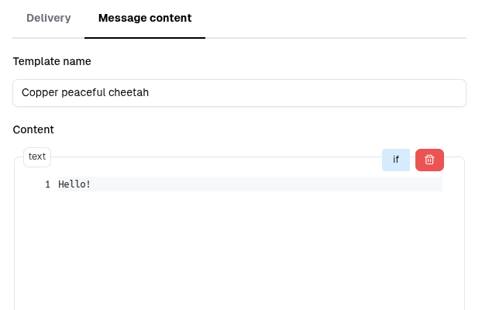Switch to the Delivery tab
Image resolution: width=482 pixels, height=310 pixels.
(49, 18)
